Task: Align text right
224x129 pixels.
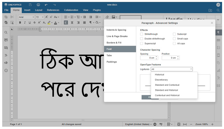Action: pyautogui.click(x=78, y=23)
